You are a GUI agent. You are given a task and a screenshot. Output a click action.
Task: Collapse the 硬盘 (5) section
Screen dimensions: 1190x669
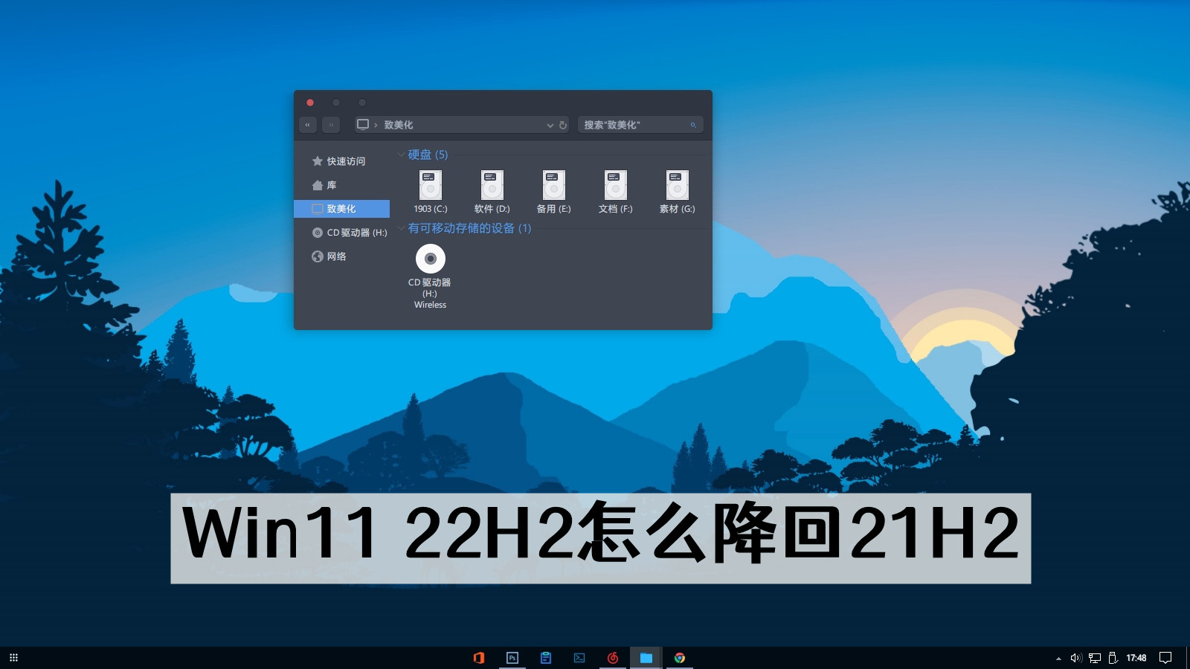tap(401, 155)
